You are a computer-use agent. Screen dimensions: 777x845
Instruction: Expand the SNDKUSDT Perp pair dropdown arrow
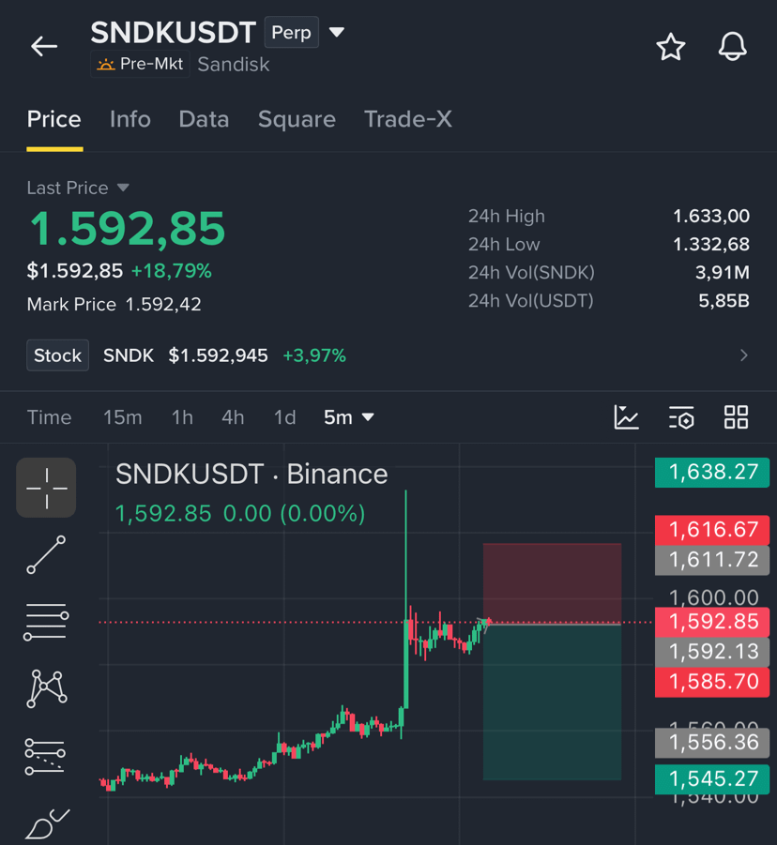click(x=337, y=32)
